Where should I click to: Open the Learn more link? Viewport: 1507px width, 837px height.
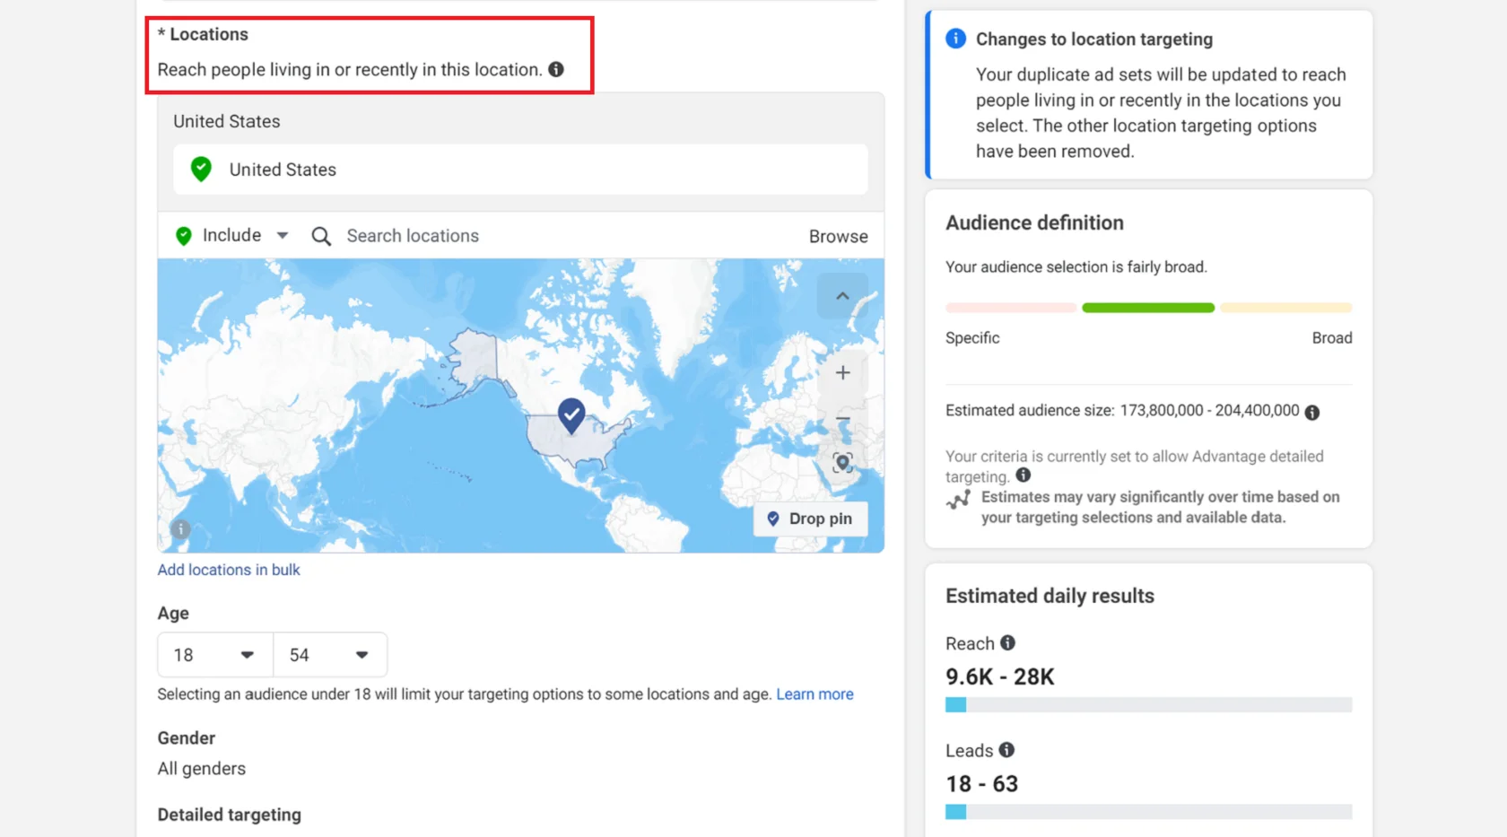[x=814, y=694]
